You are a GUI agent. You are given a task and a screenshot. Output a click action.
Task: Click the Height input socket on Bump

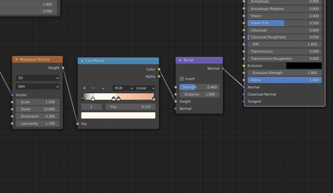click(176, 101)
